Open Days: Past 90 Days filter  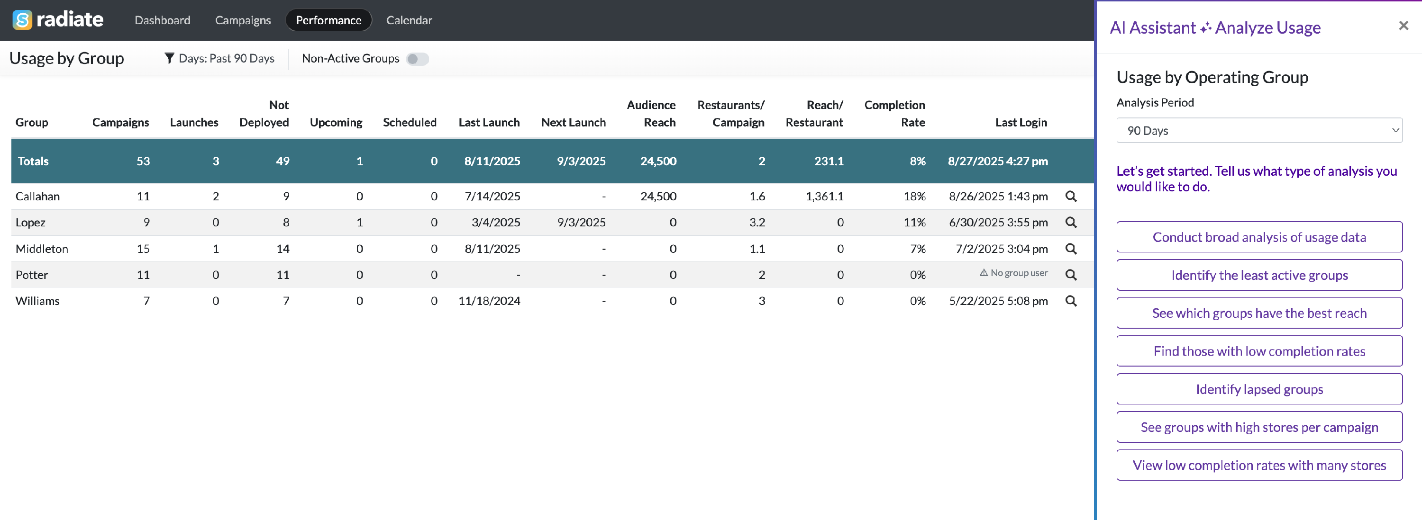point(226,58)
